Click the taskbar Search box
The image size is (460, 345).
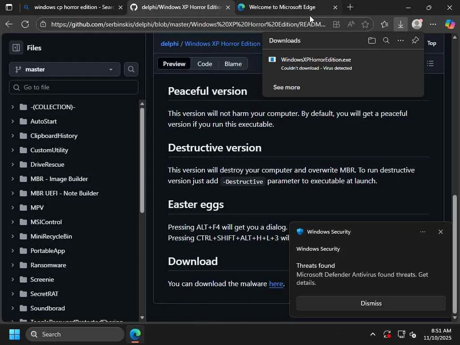point(75,334)
